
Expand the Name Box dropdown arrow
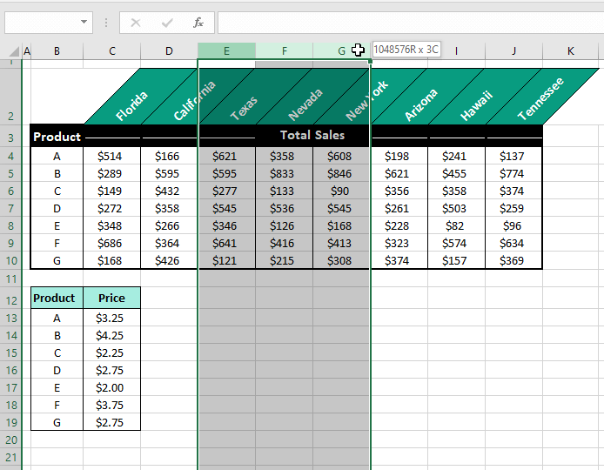tap(84, 23)
